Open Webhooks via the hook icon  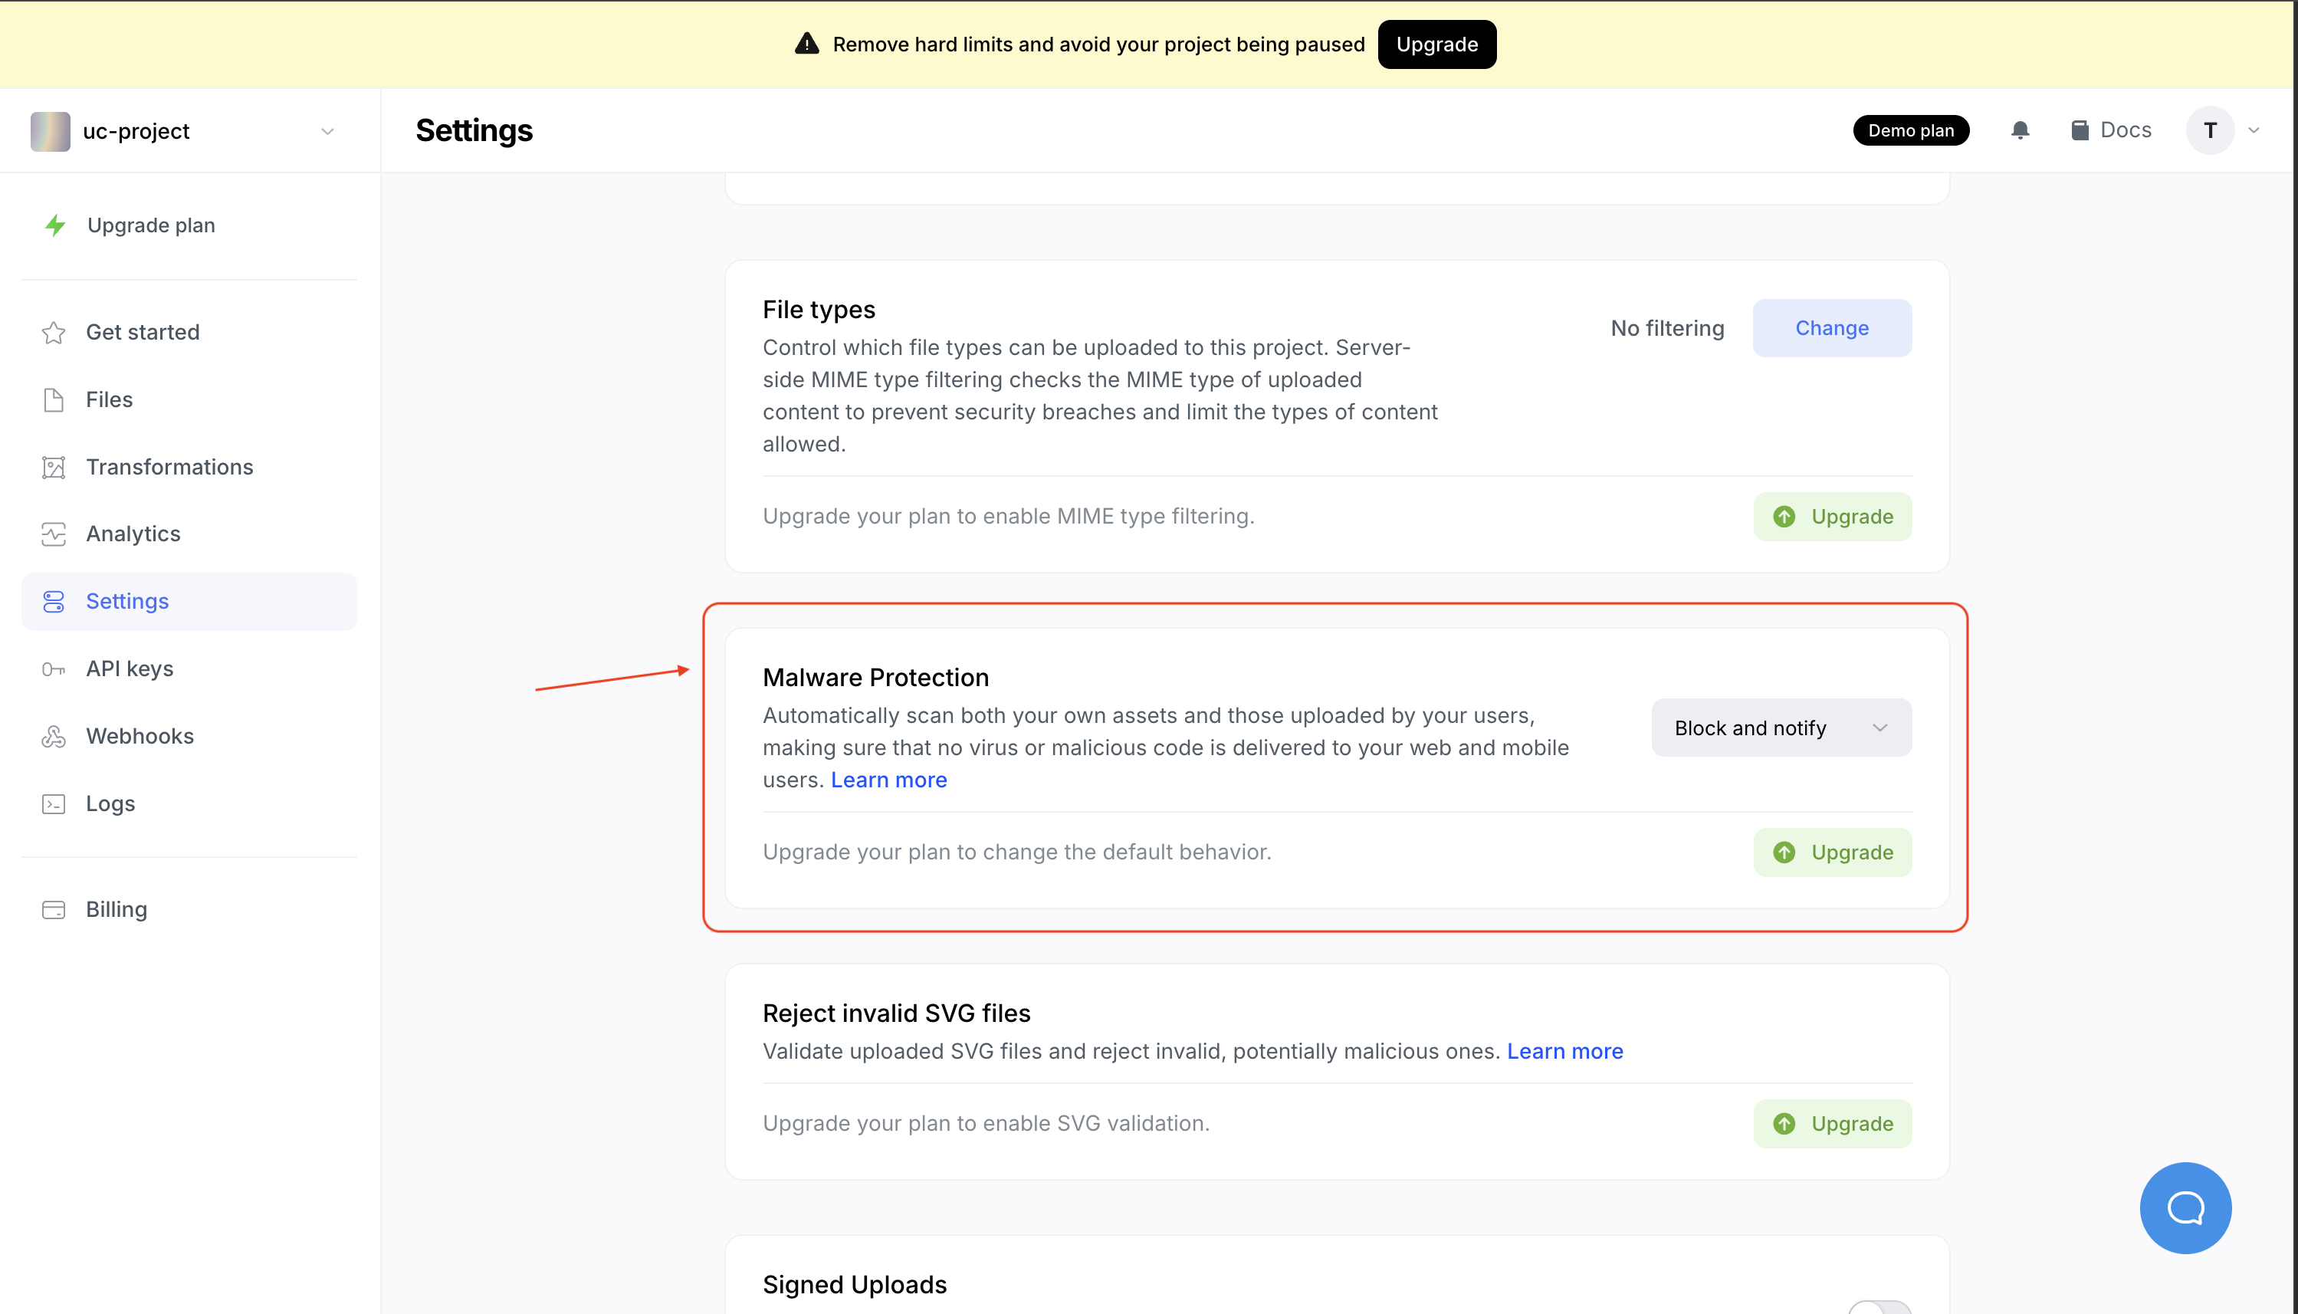[x=54, y=735]
